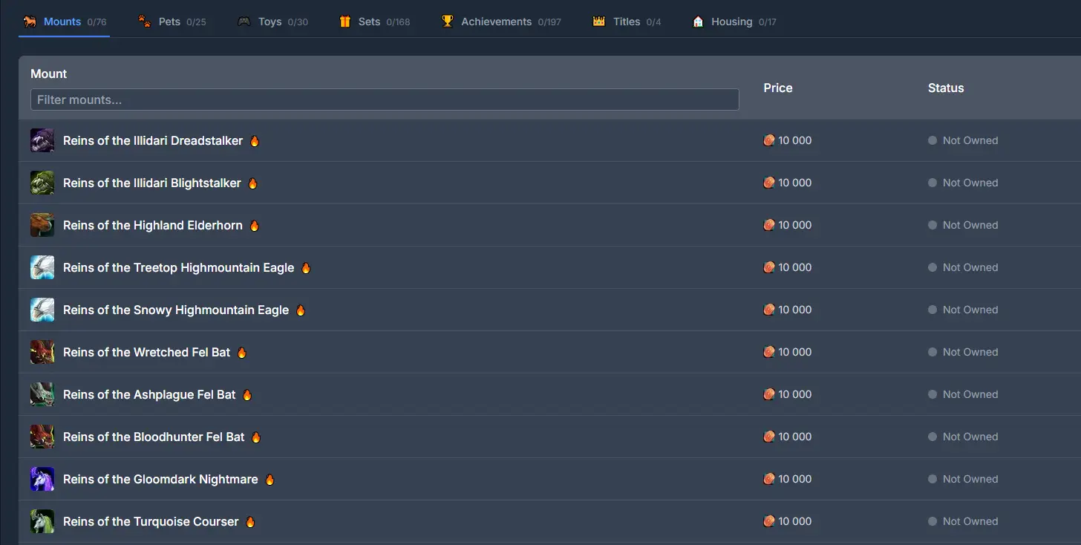
Task: Click the Bloodhunter Fel Bat icon
Action: [x=42, y=437]
